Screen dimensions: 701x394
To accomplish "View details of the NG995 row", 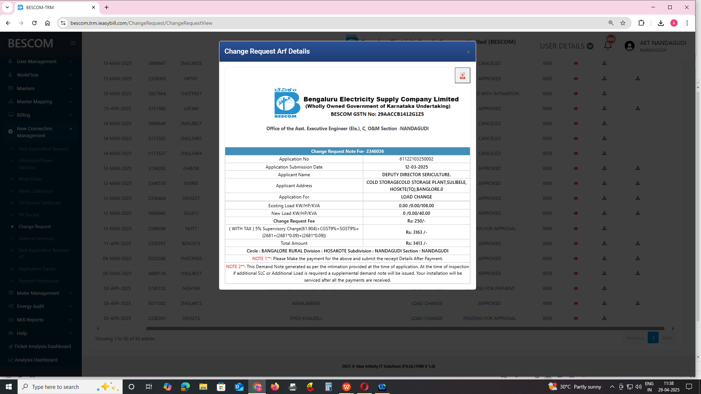I will (x=576, y=184).
